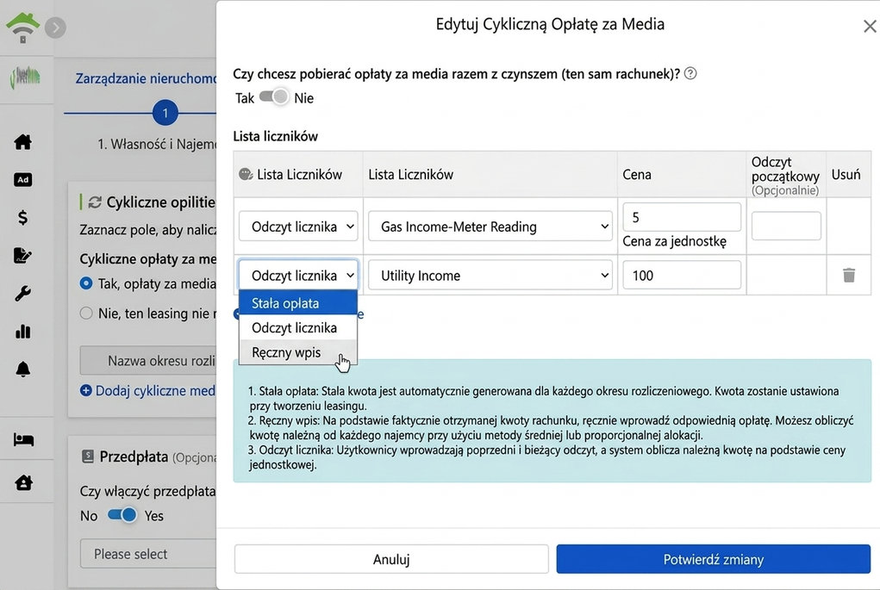Screen dimensions: 880x590
Task: Click Anuluj button
Action: pyautogui.click(x=391, y=559)
